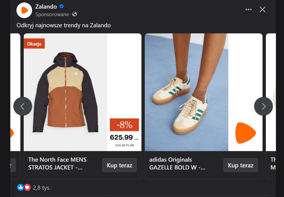Show previous carousel item with left arrow
The width and height of the screenshot is (284, 197).
click(x=23, y=106)
